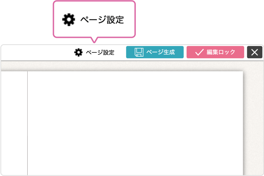The height and width of the screenshot is (176, 264).
Task: Close the editor with the X button
Action: point(254,52)
